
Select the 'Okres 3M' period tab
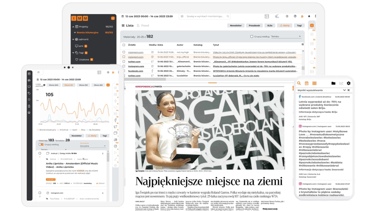tap(83, 85)
